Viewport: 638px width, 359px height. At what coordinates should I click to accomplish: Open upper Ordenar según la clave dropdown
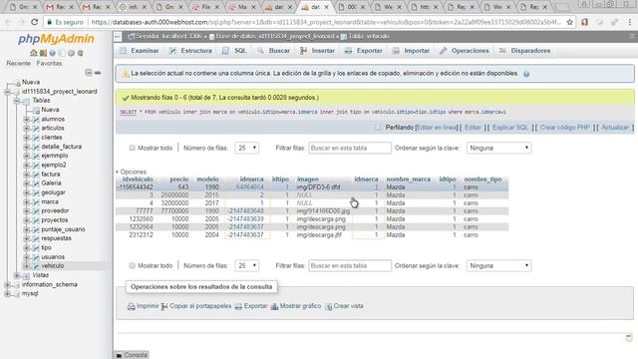(x=498, y=148)
